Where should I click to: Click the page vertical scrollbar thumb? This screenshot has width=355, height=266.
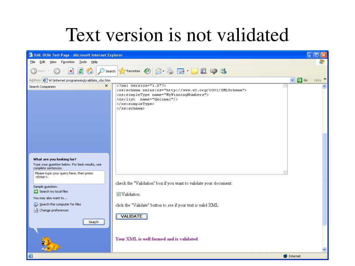point(324,179)
